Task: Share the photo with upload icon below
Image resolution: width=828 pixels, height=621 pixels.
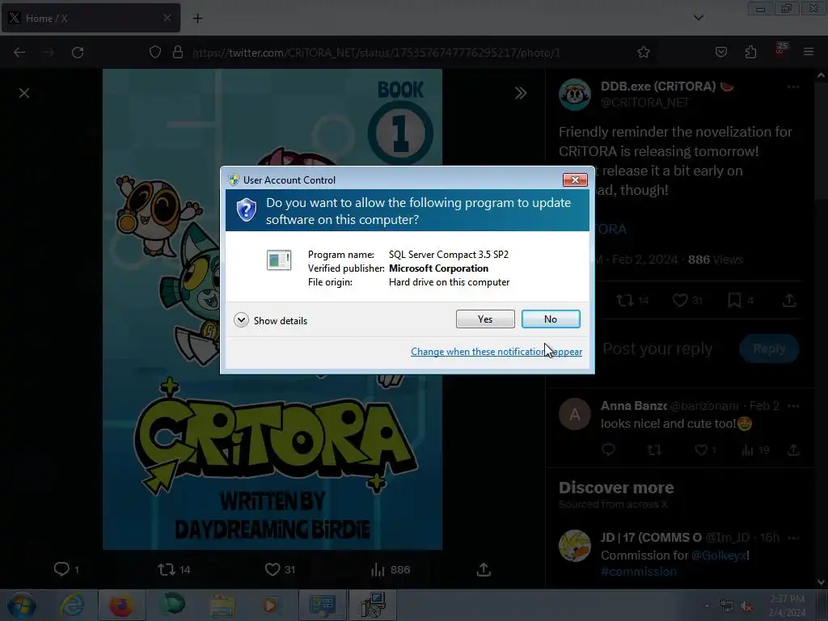Action: click(484, 569)
